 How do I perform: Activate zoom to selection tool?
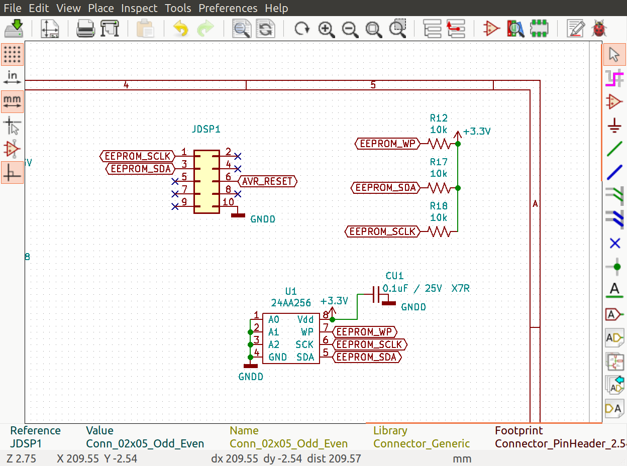click(398, 29)
